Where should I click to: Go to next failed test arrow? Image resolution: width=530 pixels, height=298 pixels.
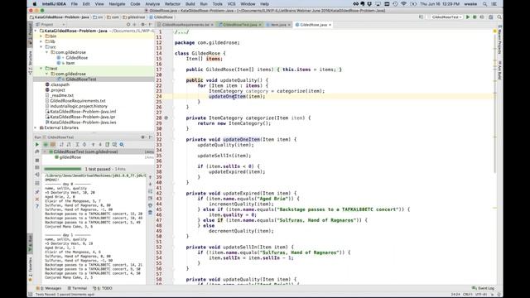pos(100,145)
